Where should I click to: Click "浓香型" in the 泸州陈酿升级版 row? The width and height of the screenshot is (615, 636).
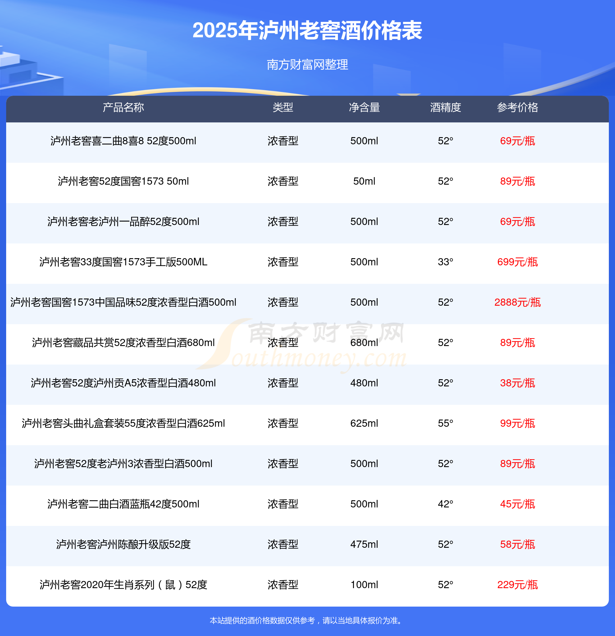coord(283,544)
